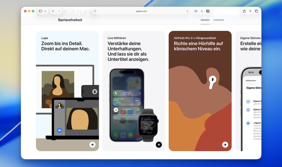Go forward to the next page
This screenshot has width=282, height=167.
point(59,11)
